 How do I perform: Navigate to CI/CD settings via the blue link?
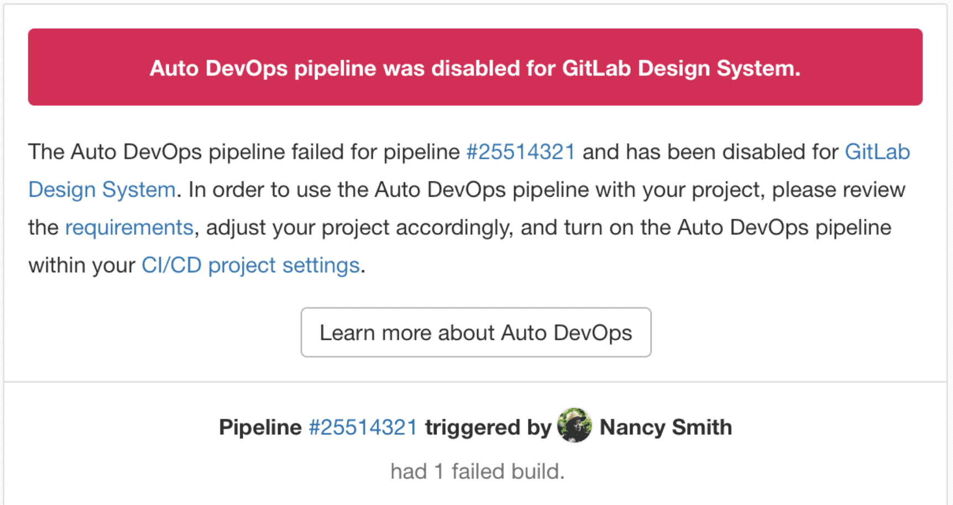pyautogui.click(x=250, y=265)
